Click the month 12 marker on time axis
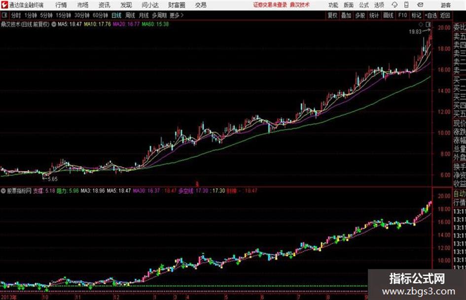This screenshot has width=466, height=300. click(116, 297)
